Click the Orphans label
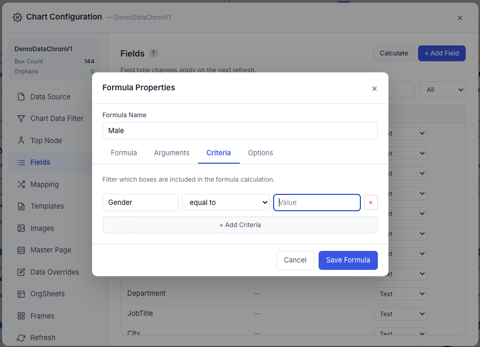The width and height of the screenshot is (480, 347). pos(26,71)
